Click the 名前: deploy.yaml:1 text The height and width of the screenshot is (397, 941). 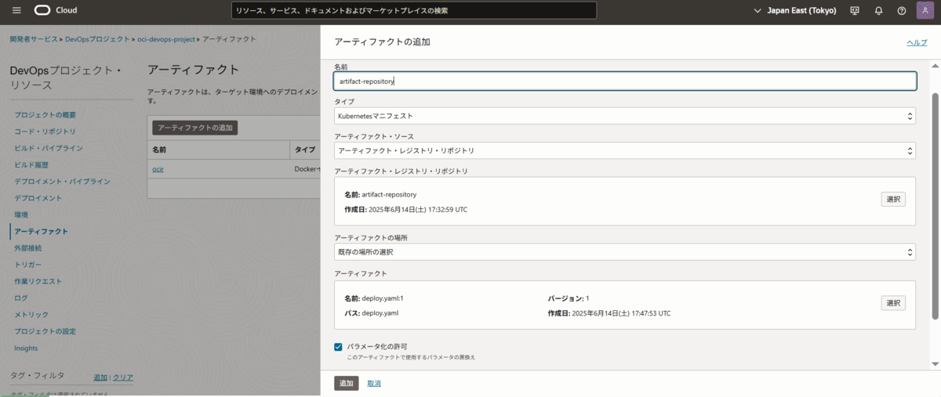(x=373, y=298)
